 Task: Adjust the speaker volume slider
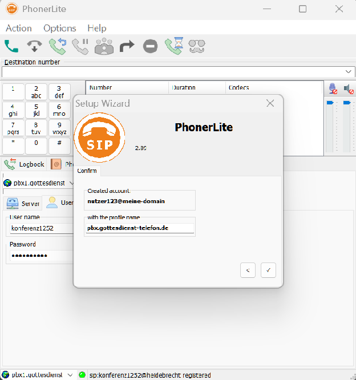click(347, 103)
